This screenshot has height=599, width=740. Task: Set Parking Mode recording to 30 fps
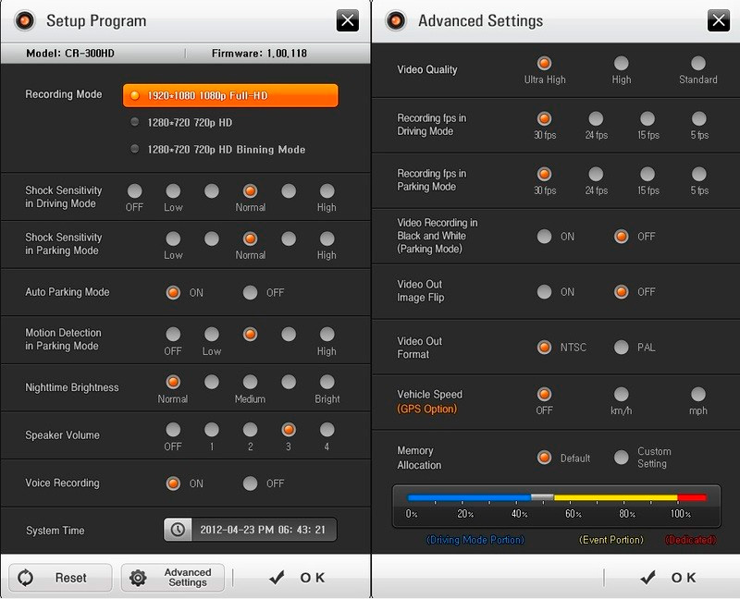click(x=544, y=174)
